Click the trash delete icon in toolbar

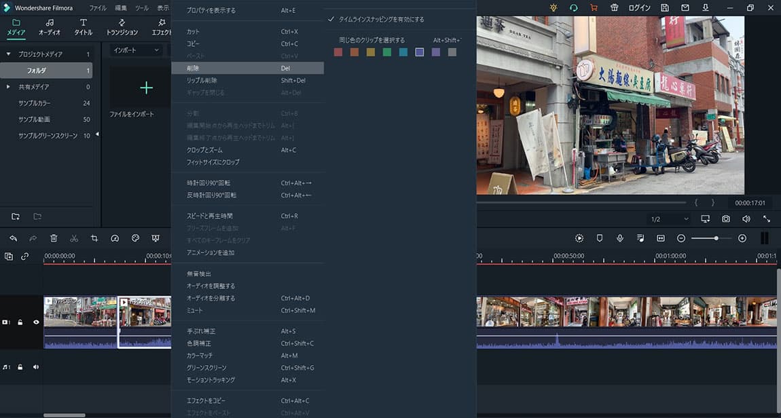coord(54,238)
